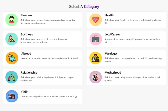Click the Business category icon
168x111 pixels.
coord(12,39)
